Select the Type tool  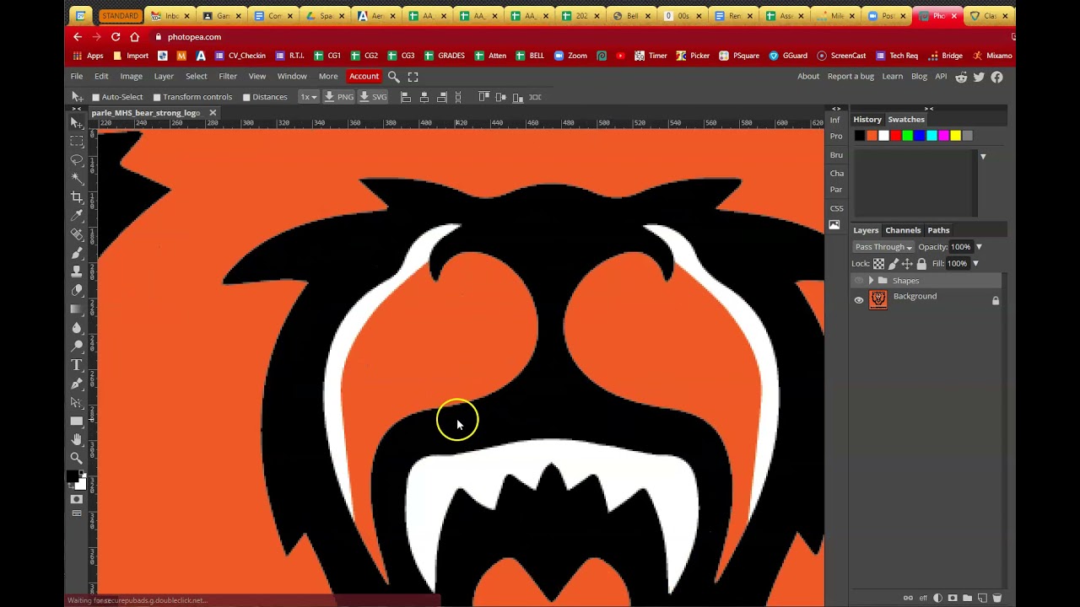pos(77,365)
